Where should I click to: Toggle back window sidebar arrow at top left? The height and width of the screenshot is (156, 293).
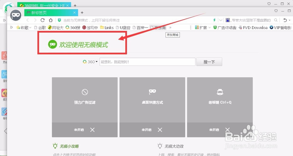point(4,20)
